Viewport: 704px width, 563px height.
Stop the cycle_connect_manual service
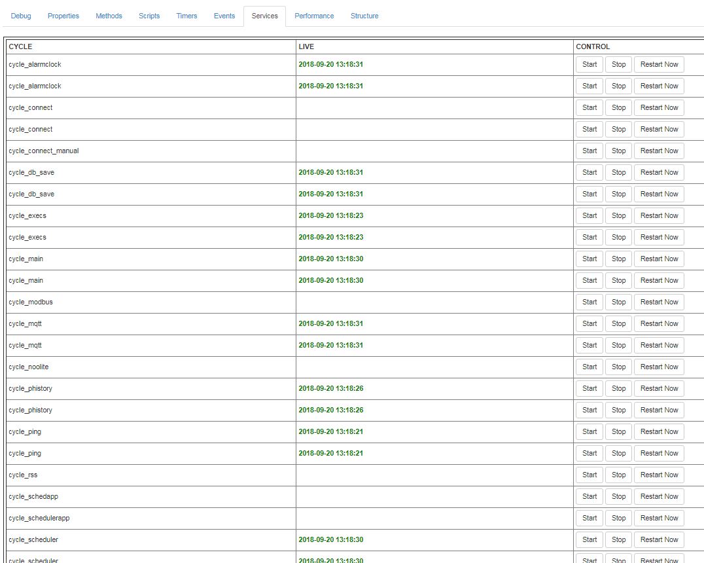point(618,151)
